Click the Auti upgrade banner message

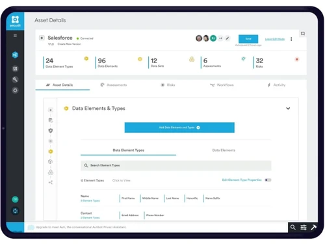pyautogui.click(x=81, y=227)
